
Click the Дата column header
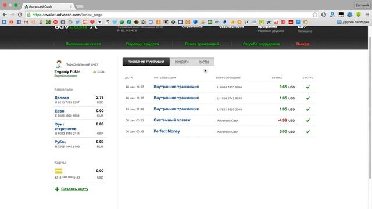(x=129, y=78)
